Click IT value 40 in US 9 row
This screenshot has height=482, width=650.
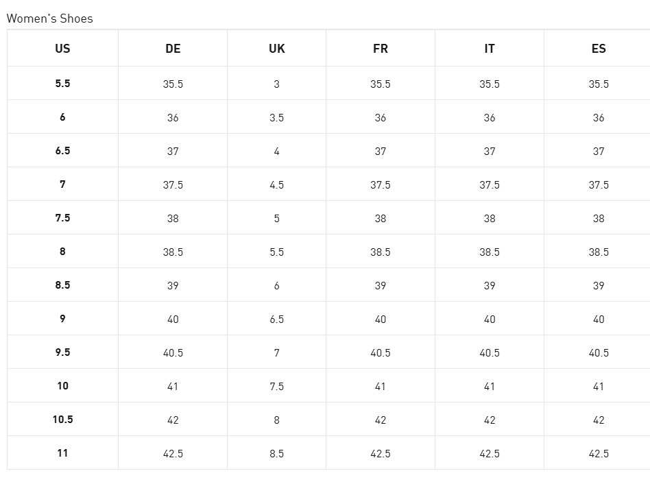tap(490, 320)
